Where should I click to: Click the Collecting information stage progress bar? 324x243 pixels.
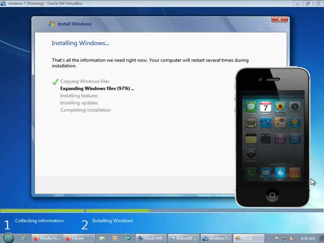pos(42,210)
